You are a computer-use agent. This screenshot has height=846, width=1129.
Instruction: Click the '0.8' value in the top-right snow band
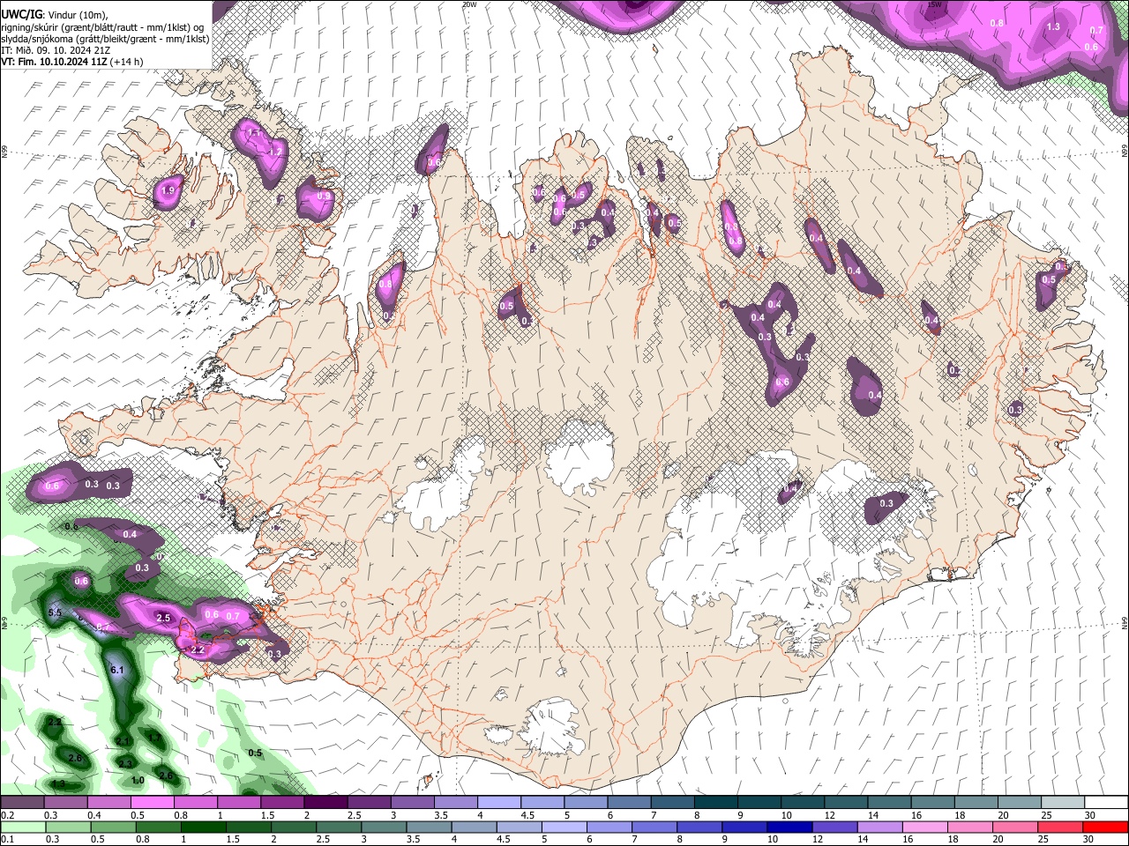(998, 22)
